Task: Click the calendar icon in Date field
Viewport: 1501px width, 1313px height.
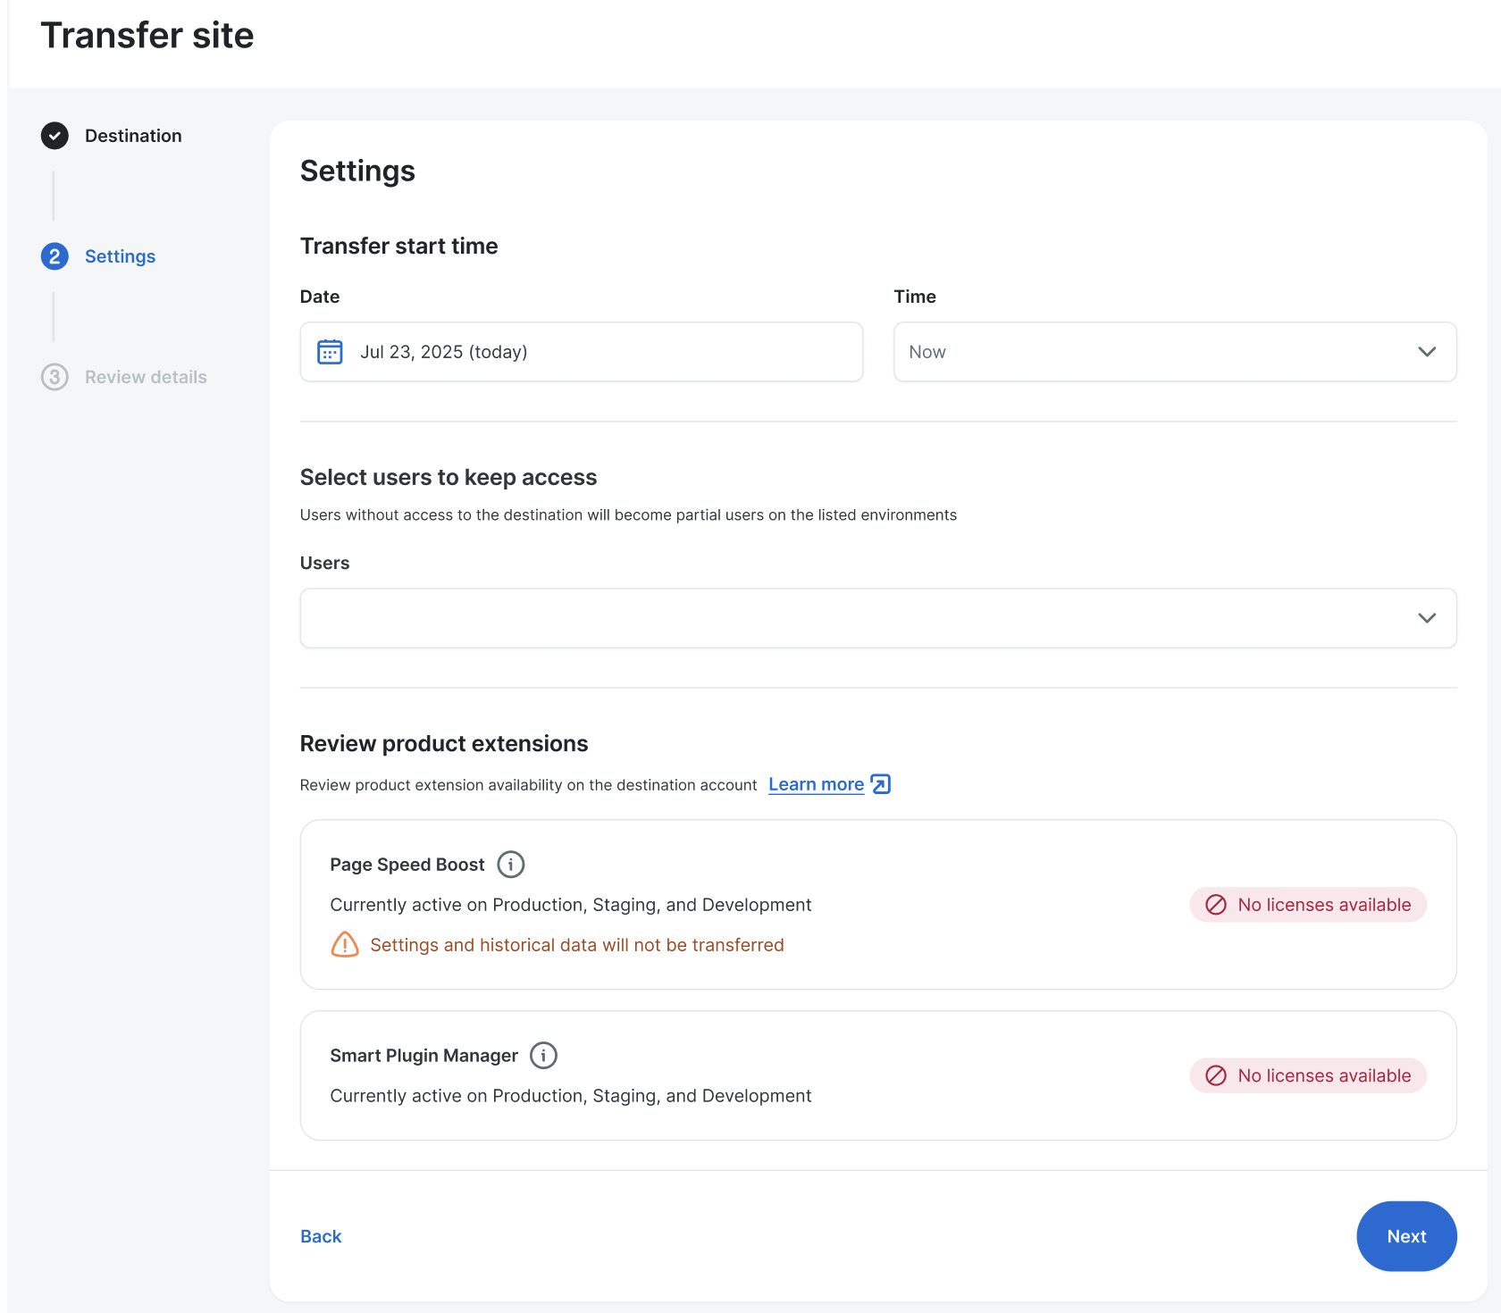Action: point(330,352)
